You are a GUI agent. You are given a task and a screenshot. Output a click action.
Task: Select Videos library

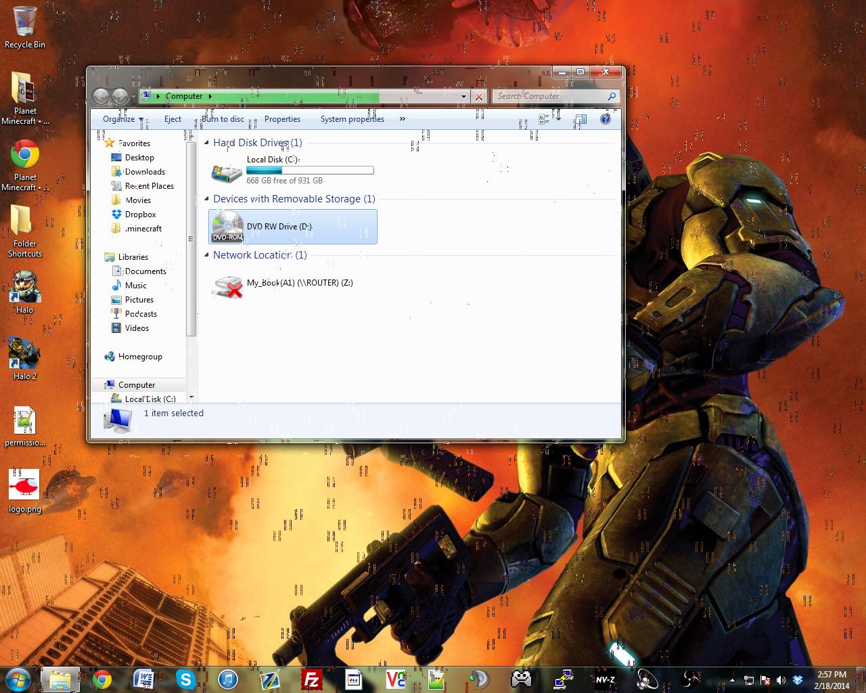[137, 328]
